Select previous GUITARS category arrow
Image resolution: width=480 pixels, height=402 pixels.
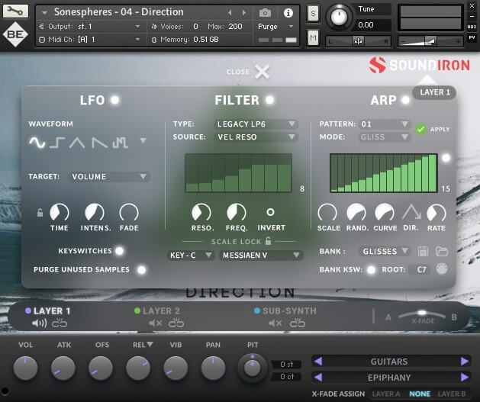pos(318,362)
